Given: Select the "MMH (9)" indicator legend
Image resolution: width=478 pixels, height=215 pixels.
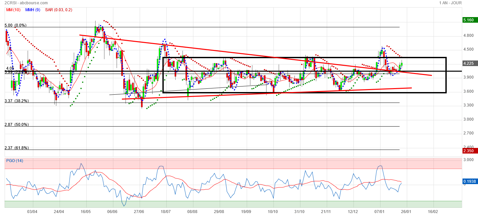Looking at the screenshot, I should click(x=33, y=10).
